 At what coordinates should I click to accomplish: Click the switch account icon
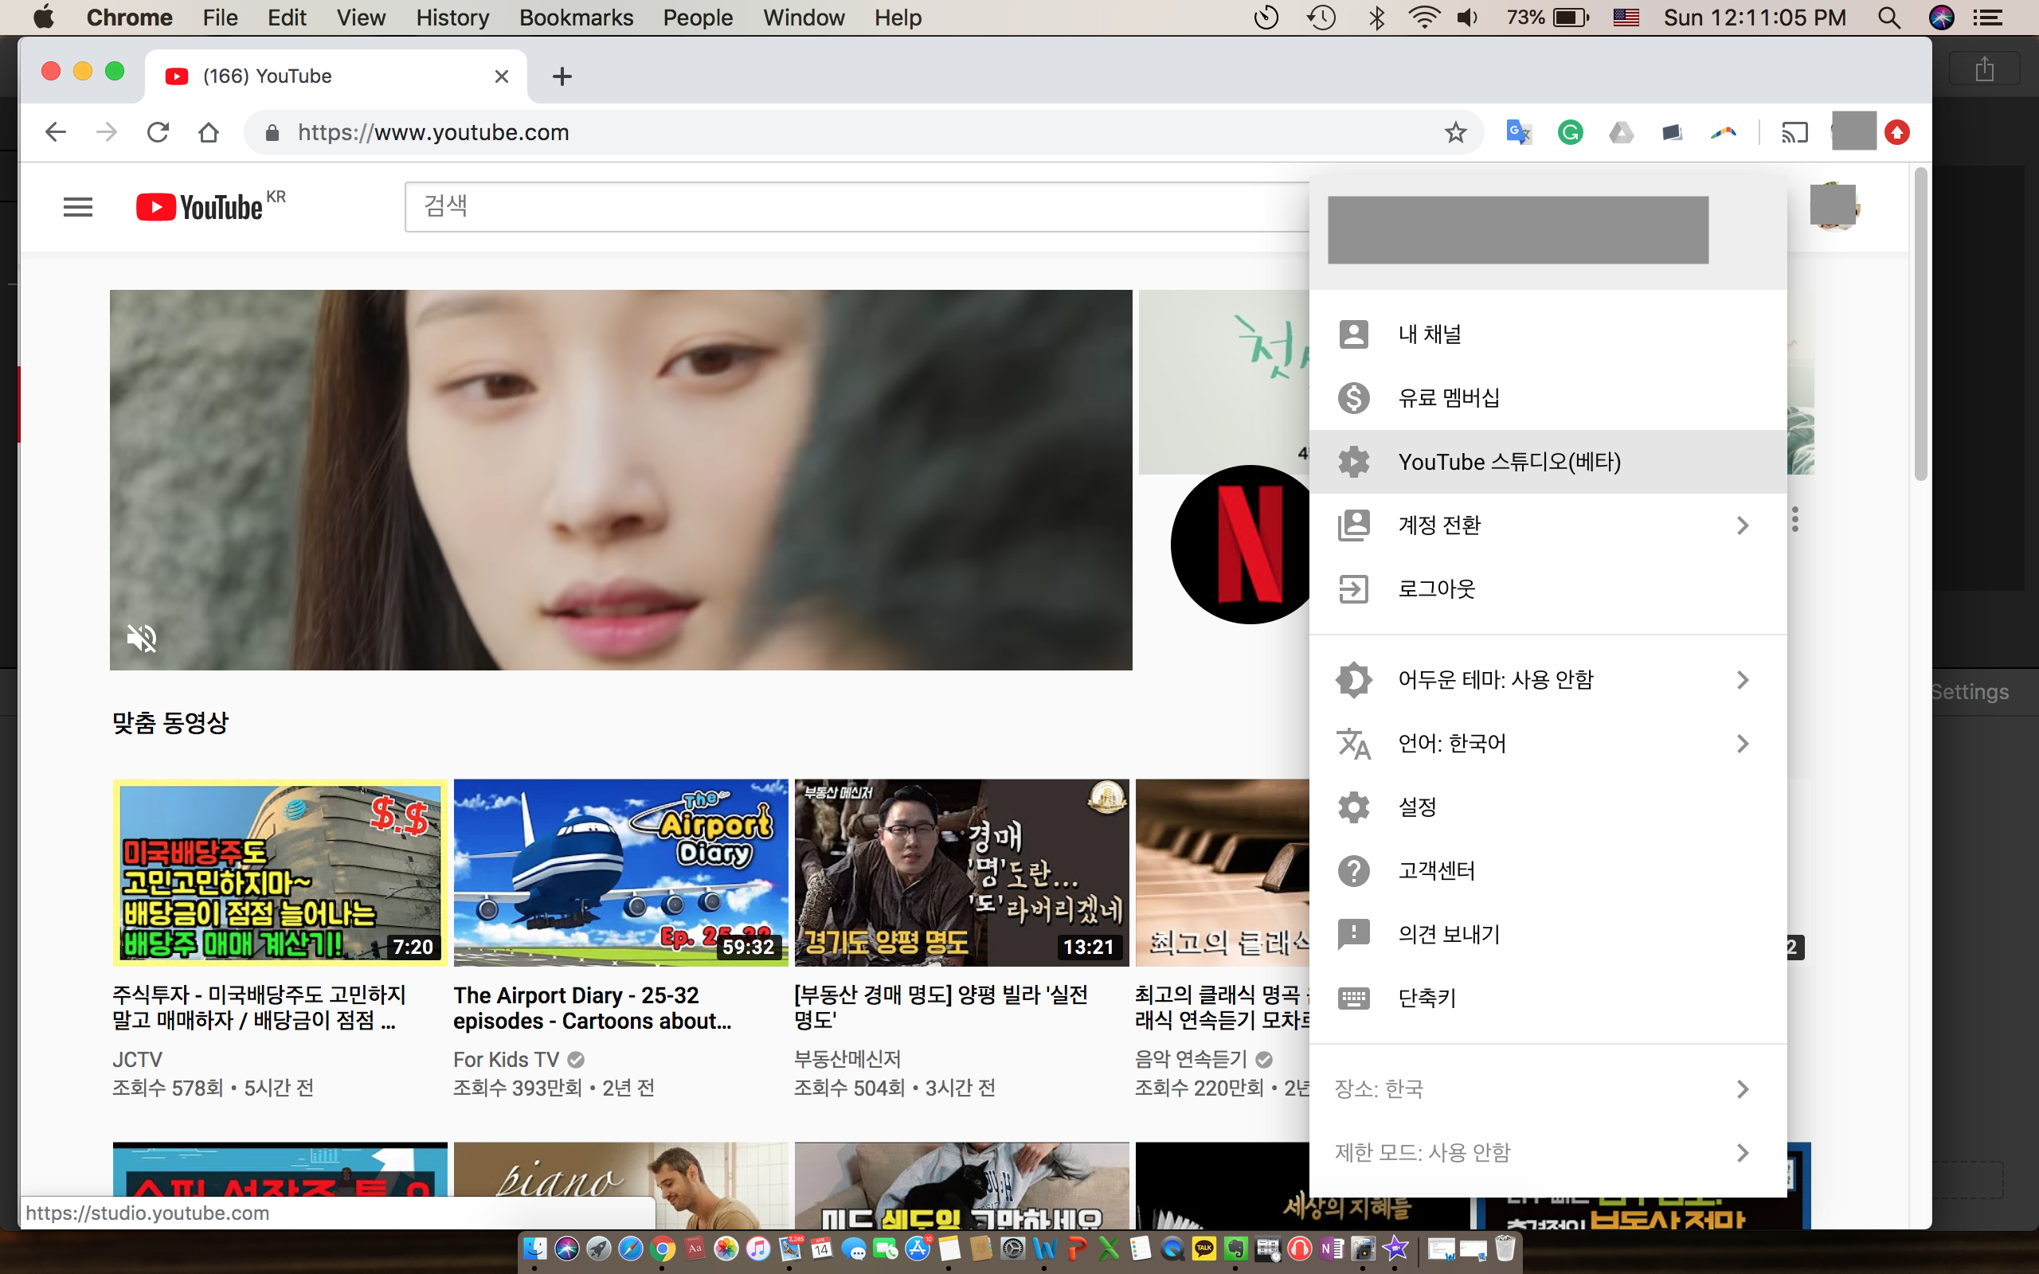point(1353,526)
